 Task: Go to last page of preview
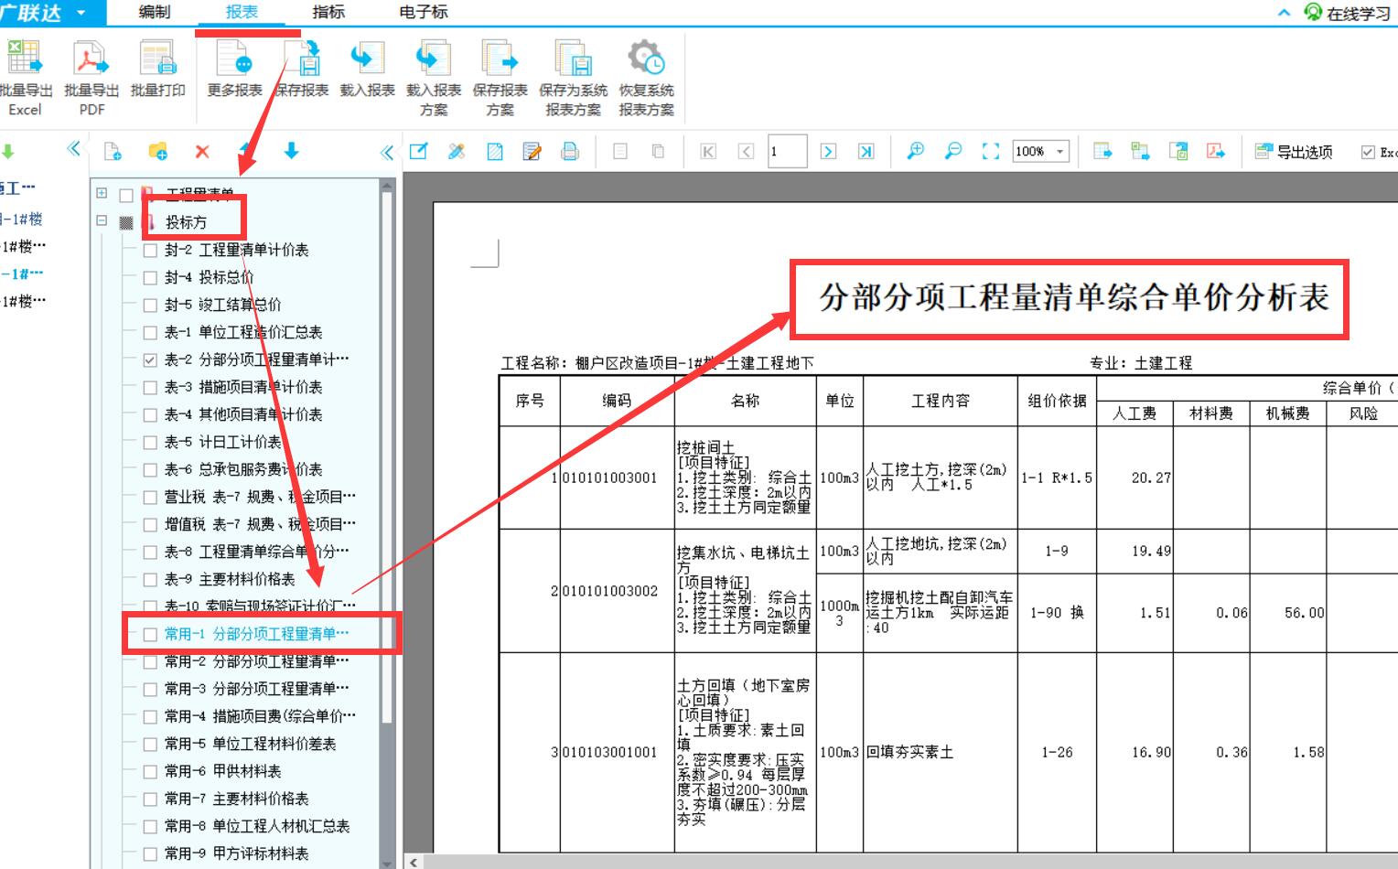[x=866, y=151]
